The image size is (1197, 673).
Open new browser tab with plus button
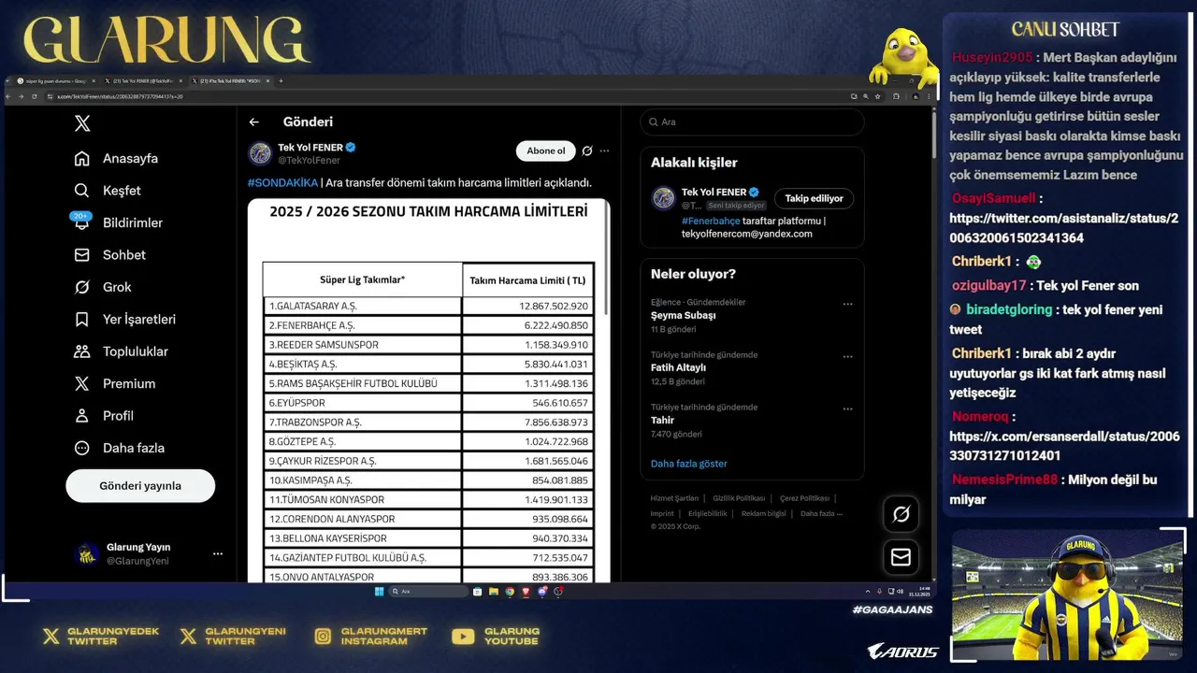tap(281, 81)
